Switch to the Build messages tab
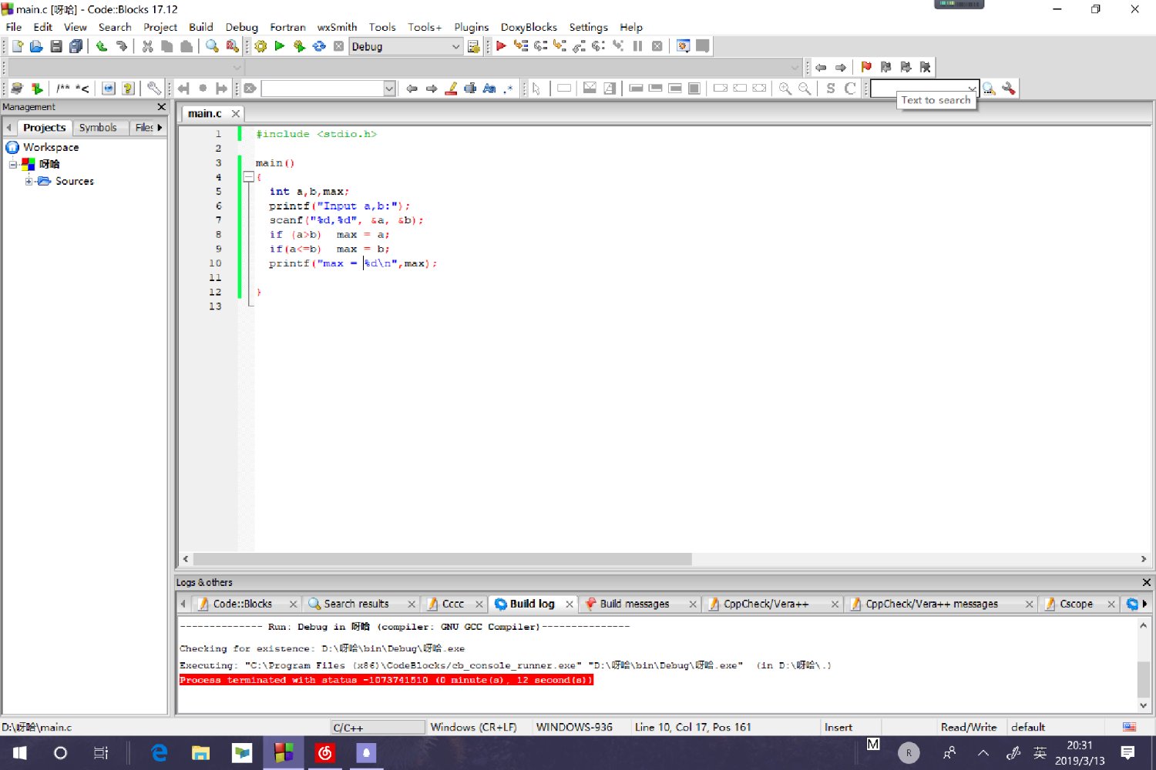Image resolution: width=1156 pixels, height=770 pixels. [x=633, y=604]
